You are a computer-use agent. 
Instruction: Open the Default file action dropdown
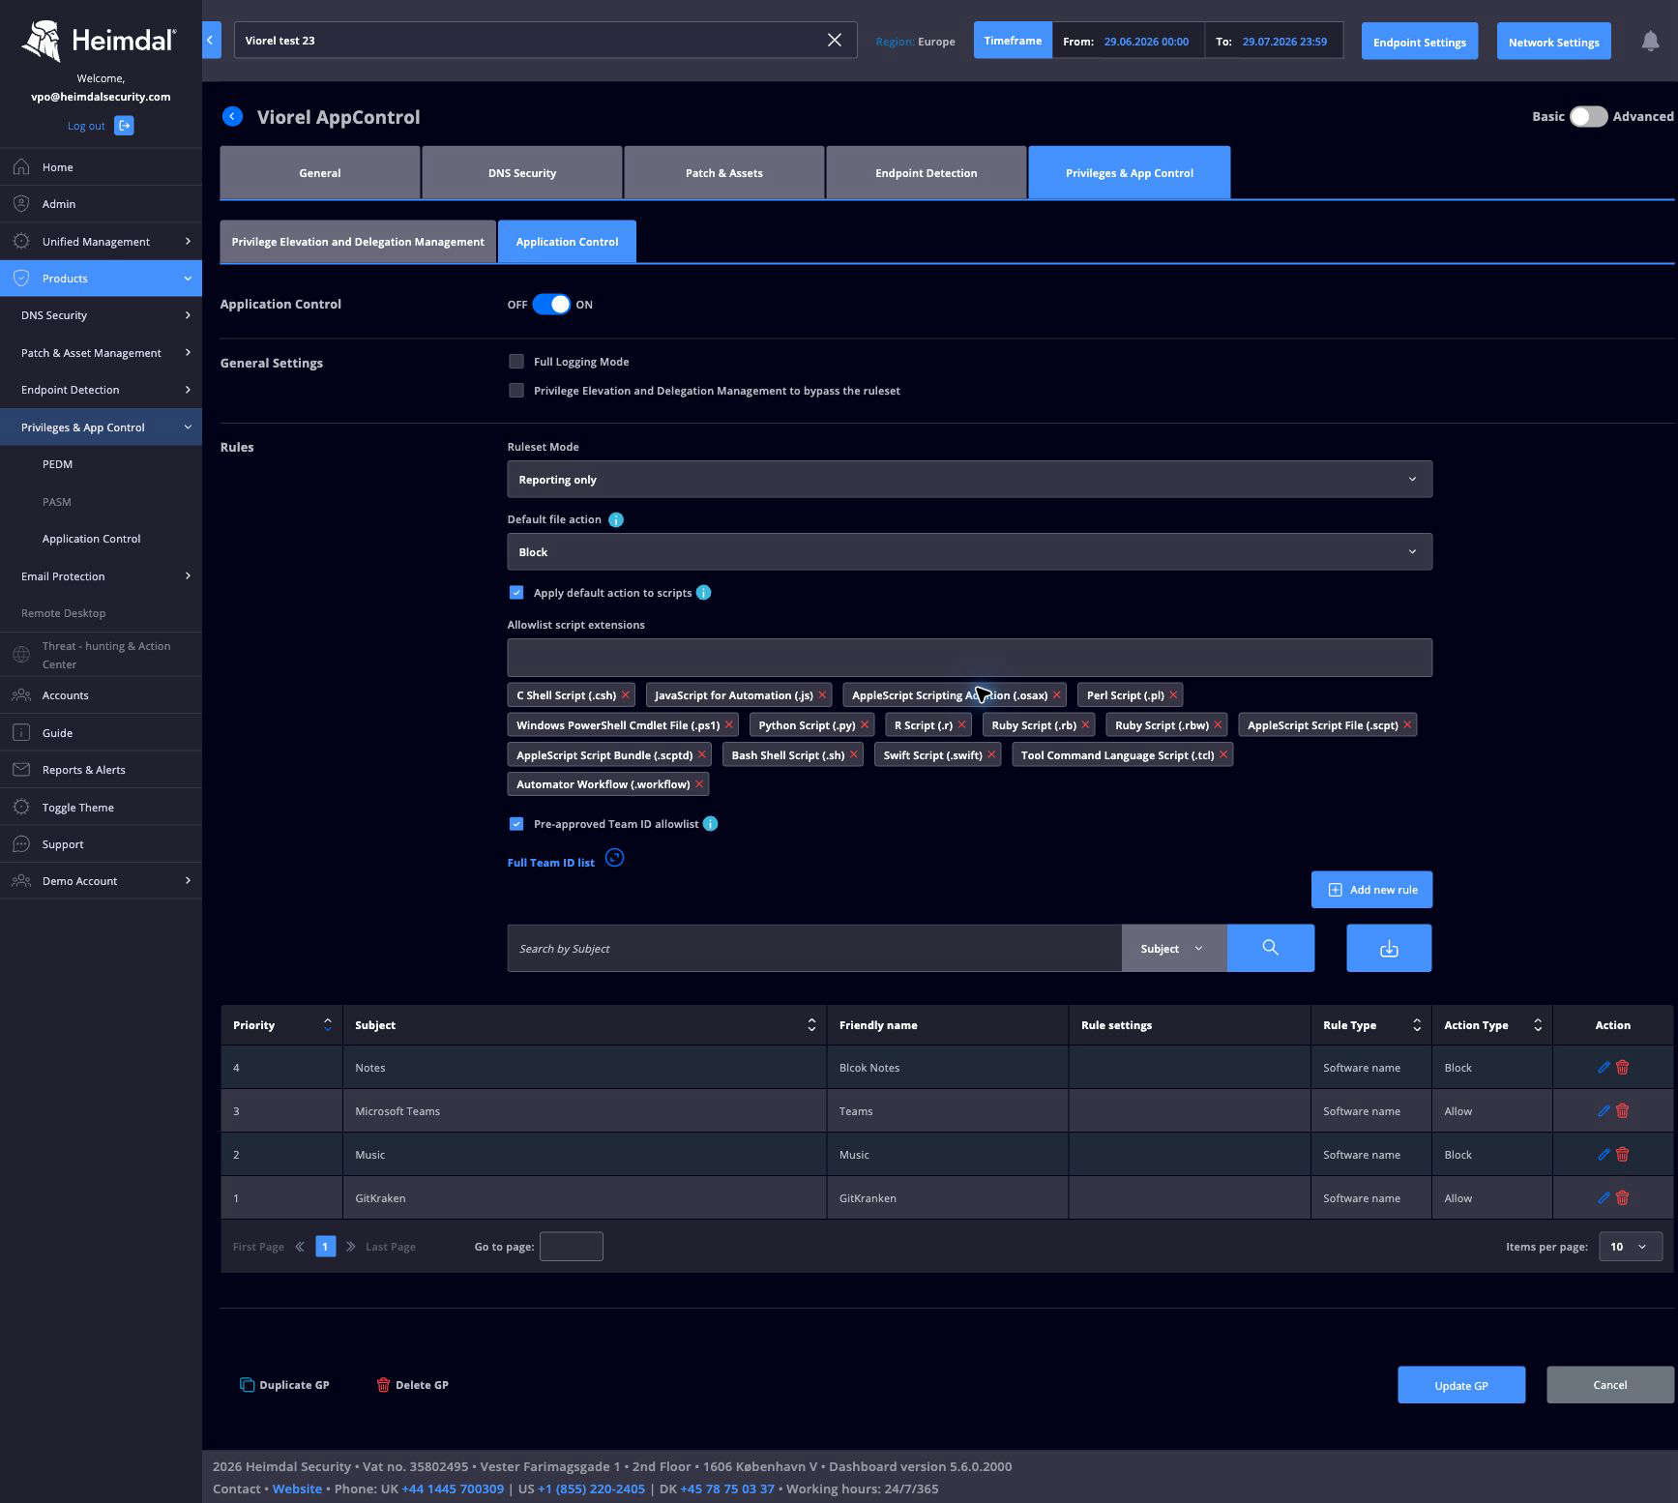tap(969, 552)
